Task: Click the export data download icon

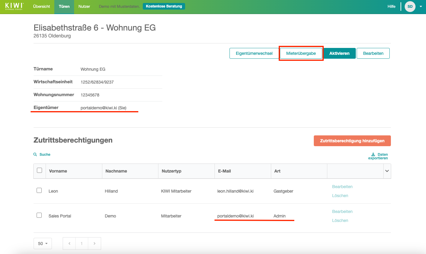Action: point(373,155)
